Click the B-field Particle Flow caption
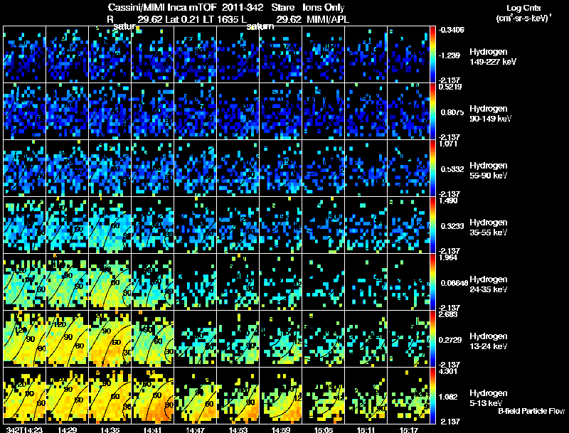 [x=531, y=411]
